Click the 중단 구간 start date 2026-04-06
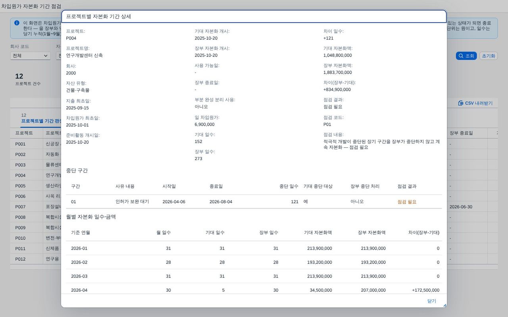 pos(174,202)
